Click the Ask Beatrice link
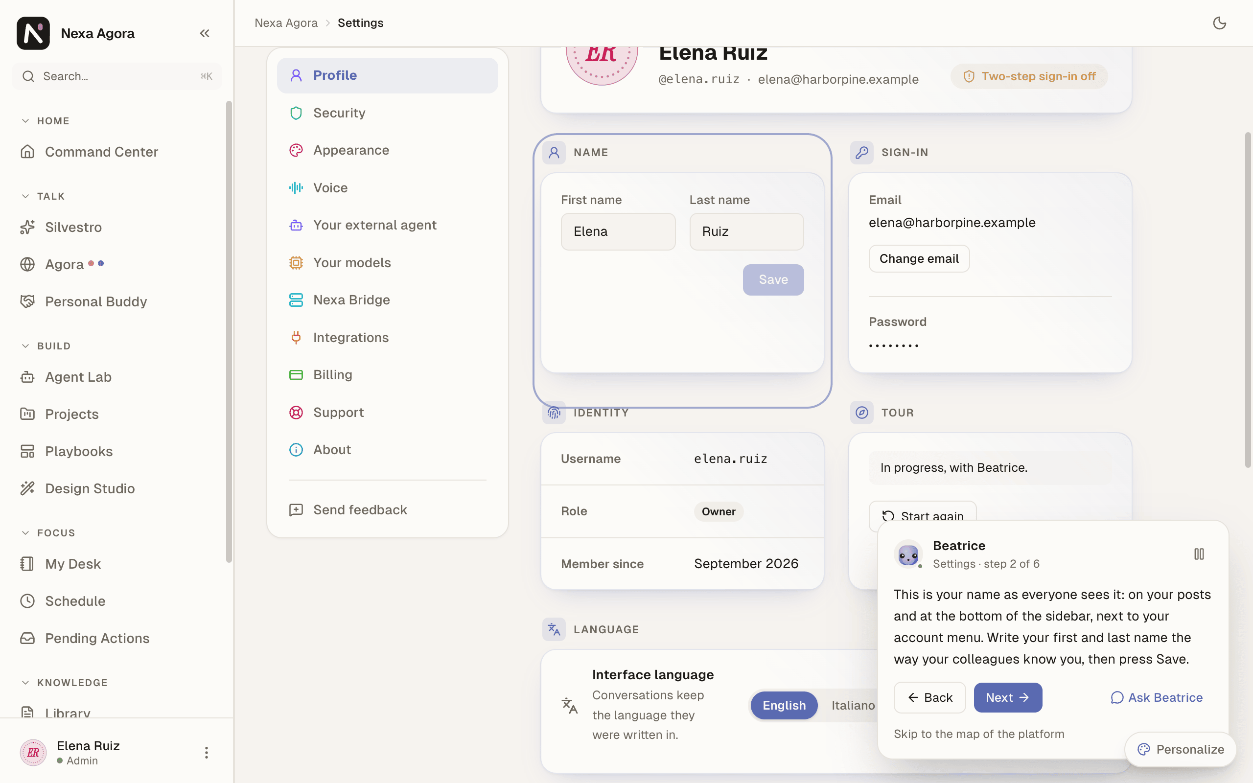Image resolution: width=1253 pixels, height=783 pixels. pos(1157,697)
